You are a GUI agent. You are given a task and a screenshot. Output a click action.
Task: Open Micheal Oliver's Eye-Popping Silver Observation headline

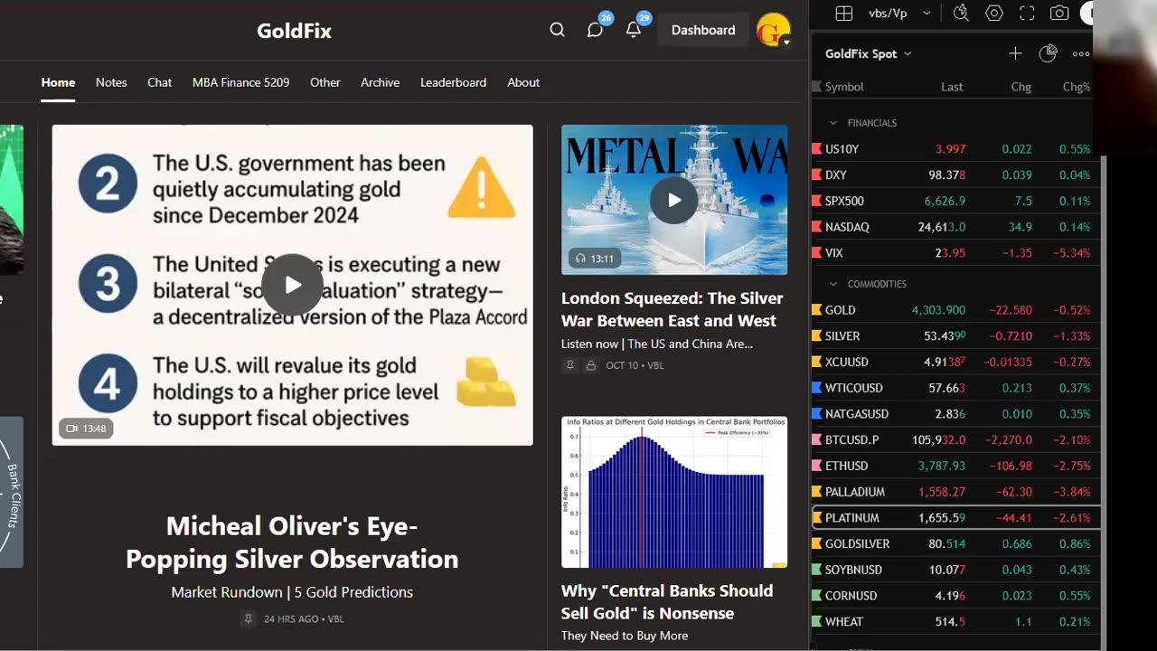[292, 542]
